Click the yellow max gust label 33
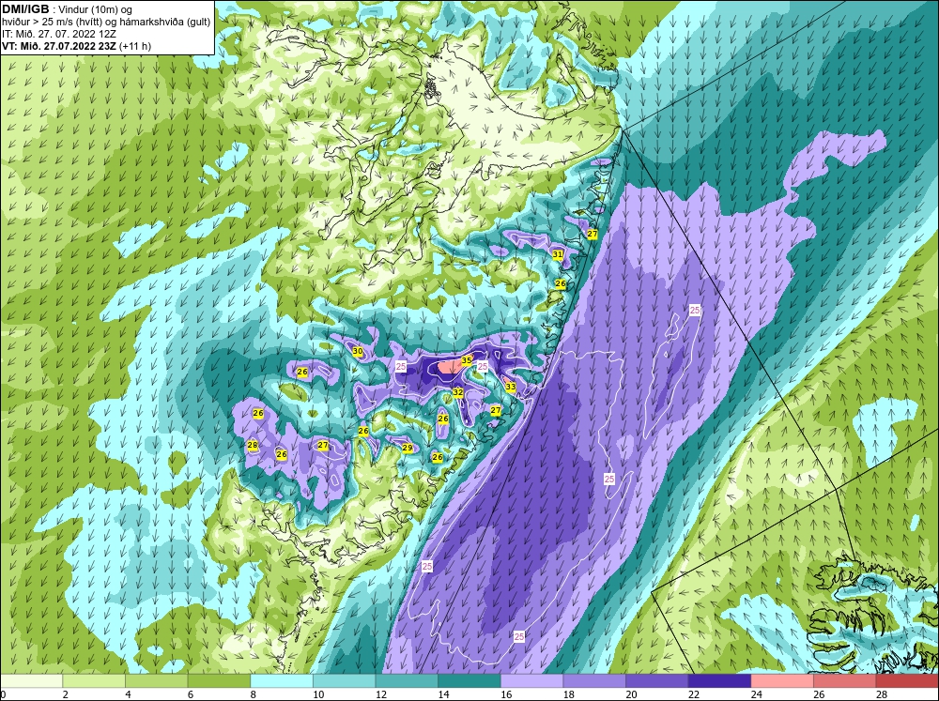 [510, 387]
